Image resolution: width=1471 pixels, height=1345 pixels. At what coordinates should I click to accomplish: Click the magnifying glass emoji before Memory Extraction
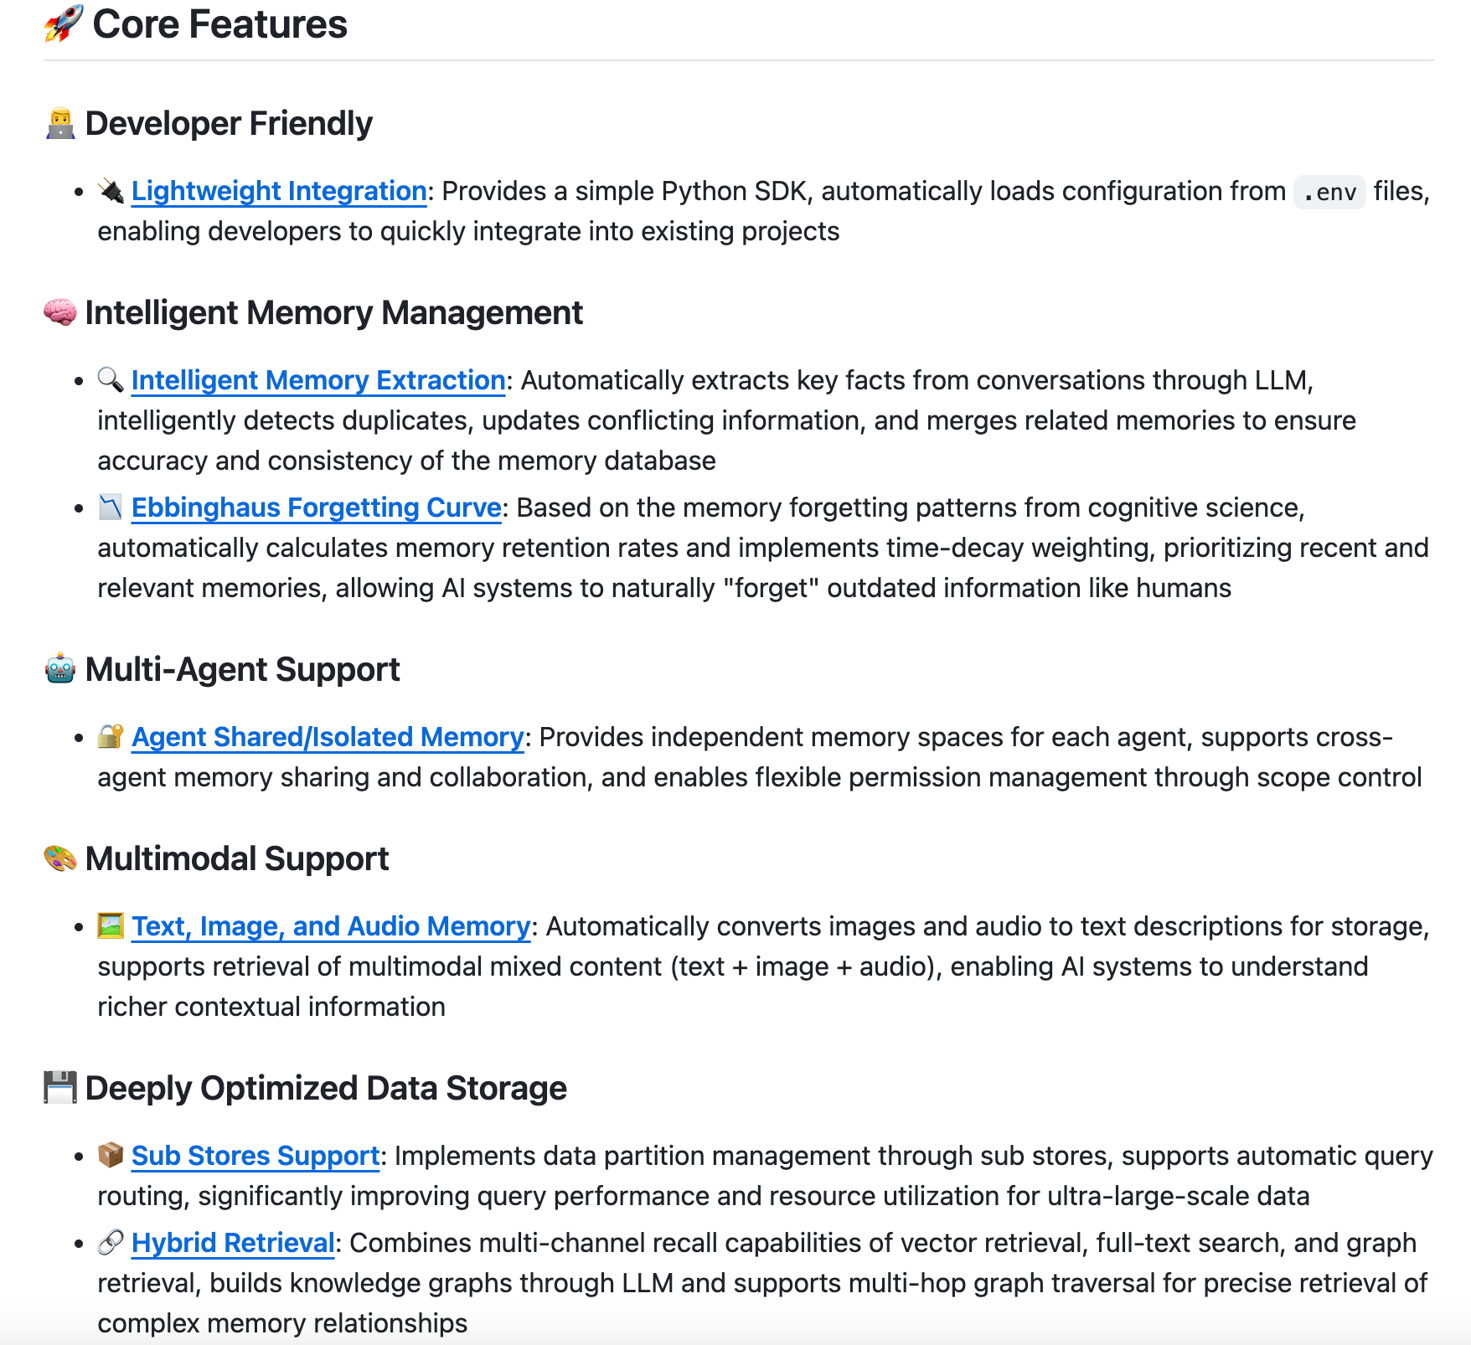(111, 380)
